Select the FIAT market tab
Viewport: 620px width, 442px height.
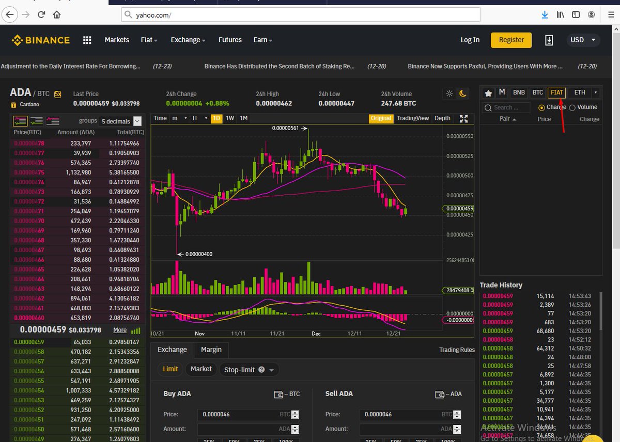pyautogui.click(x=557, y=93)
